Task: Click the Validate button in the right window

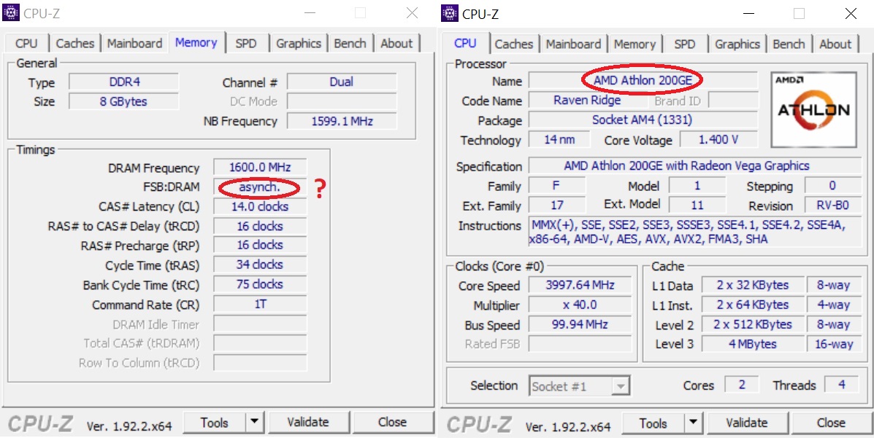Action: pos(748,423)
